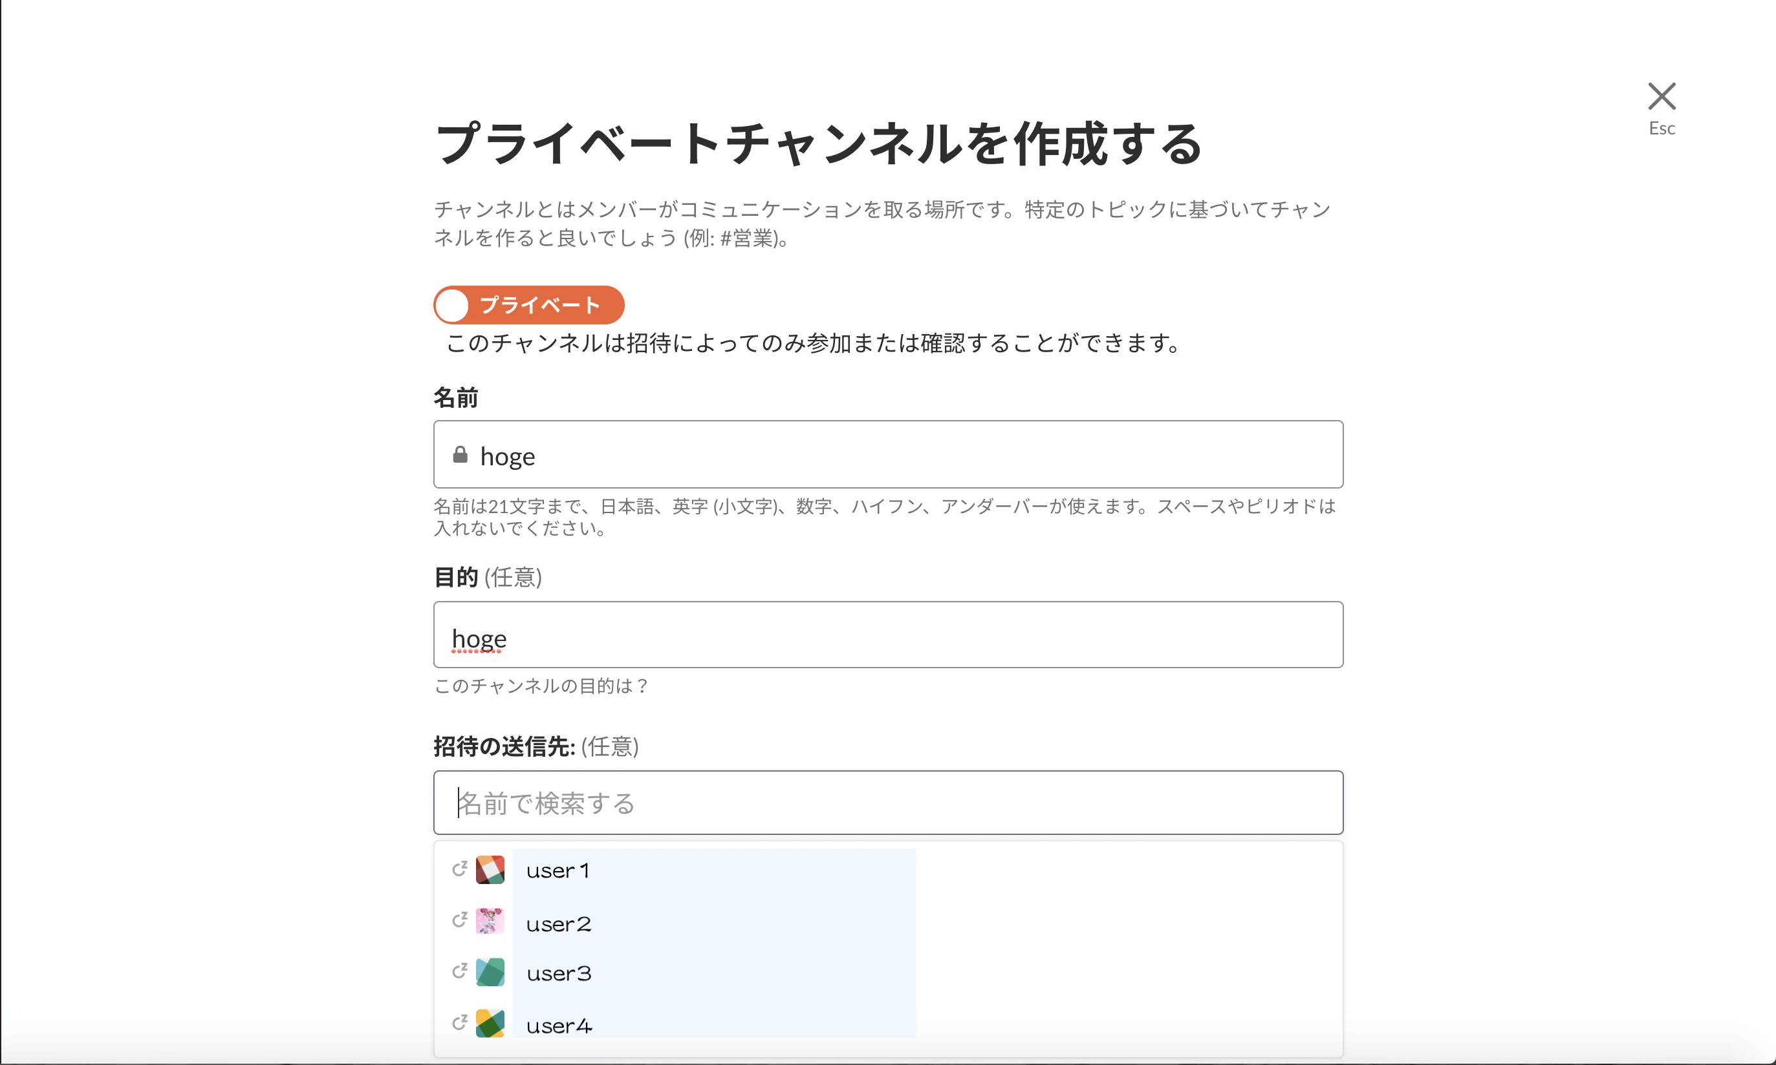Click the 目的 (任意) field label
The height and width of the screenshot is (1065, 1776).
[x=488, y=577]
